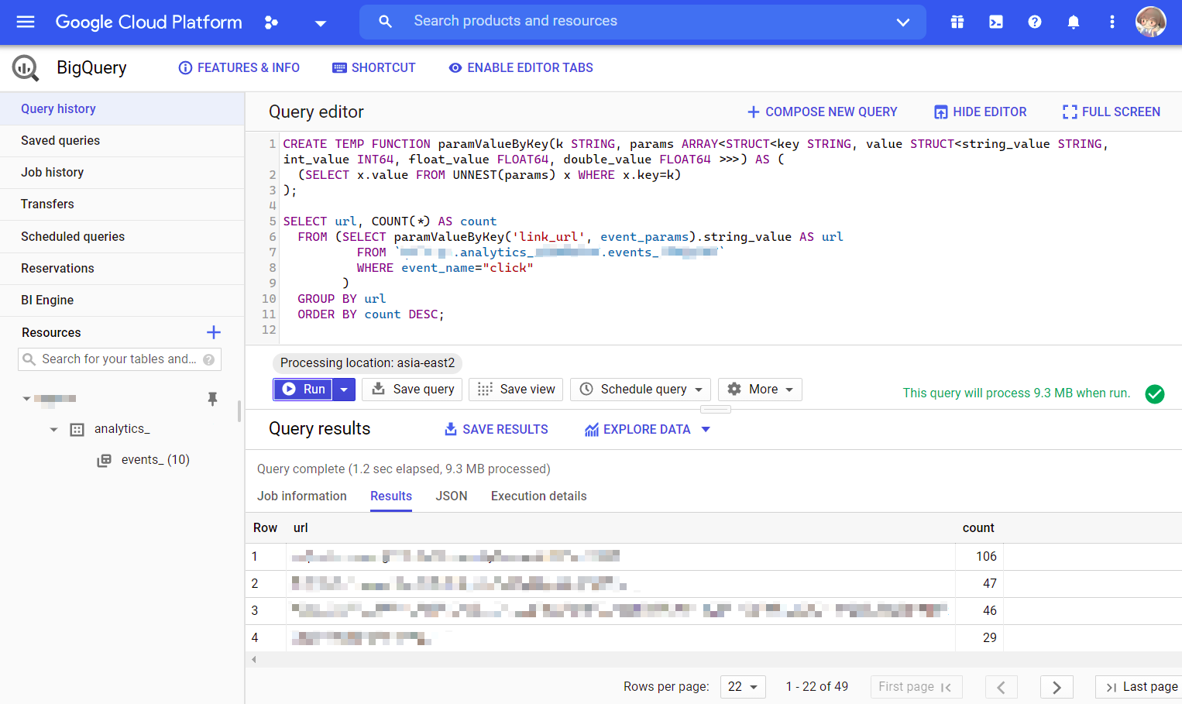Open the notifications bell
The width and height of the screenshot is (1182, 704).
1074,22
